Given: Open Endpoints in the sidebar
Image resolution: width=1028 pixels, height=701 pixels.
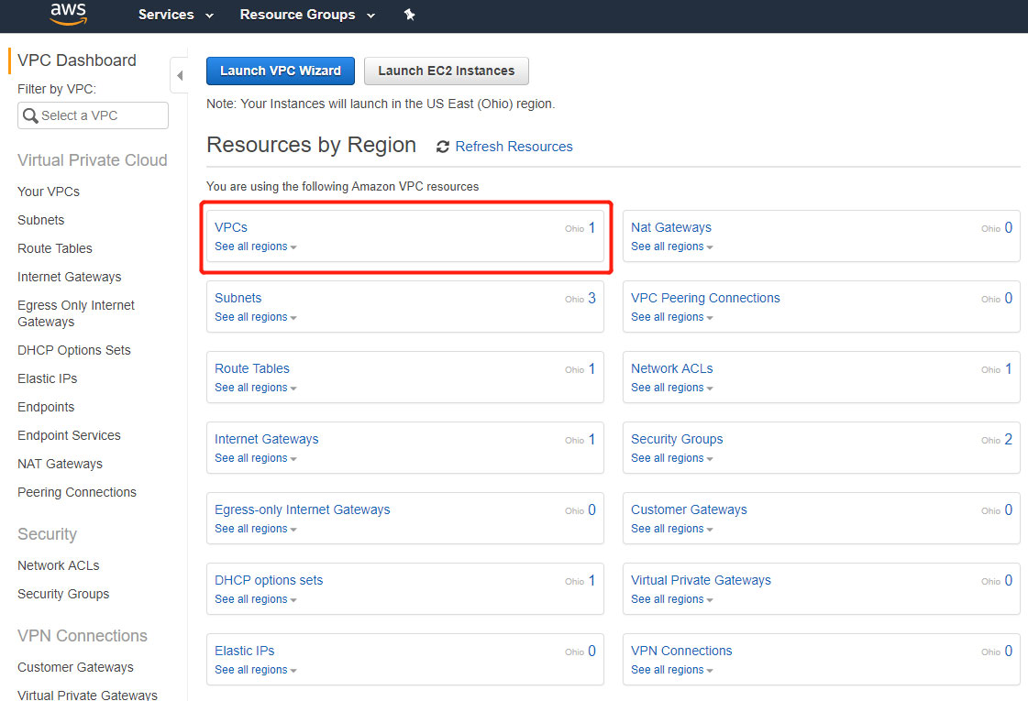Looking at the screenshot, I should pyautogui.click(x=46, y=408).
